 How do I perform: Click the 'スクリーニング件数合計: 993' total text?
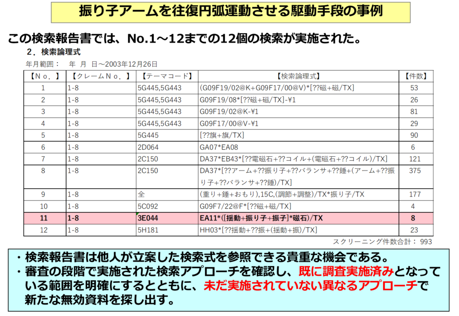(x=382, y=242)
